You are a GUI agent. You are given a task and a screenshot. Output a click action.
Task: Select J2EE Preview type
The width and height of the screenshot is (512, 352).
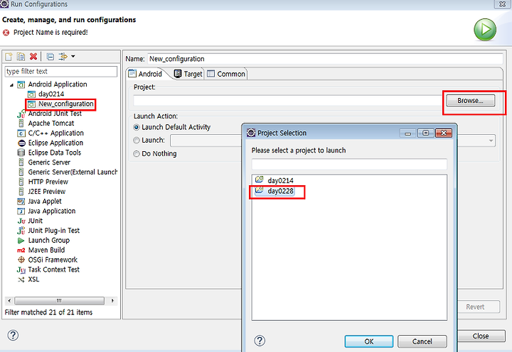[47, 192]
